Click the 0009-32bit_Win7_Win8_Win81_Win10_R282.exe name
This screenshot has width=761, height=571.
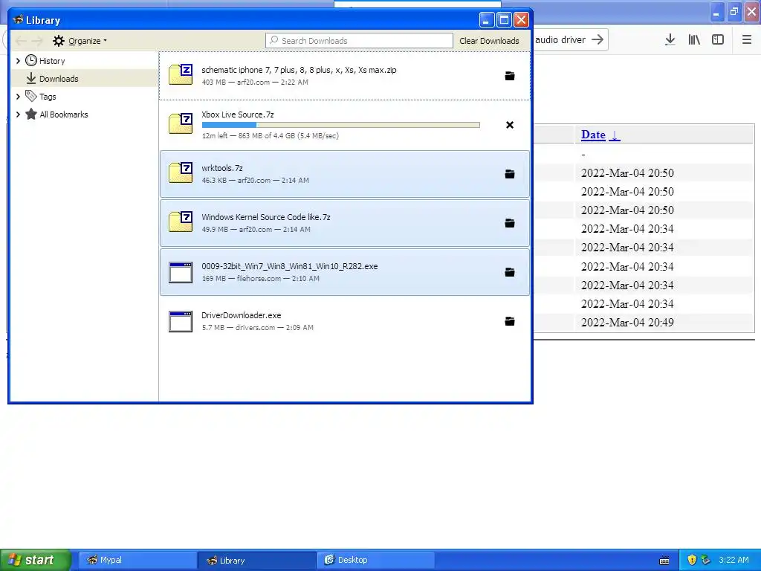(x=290, y=266)
